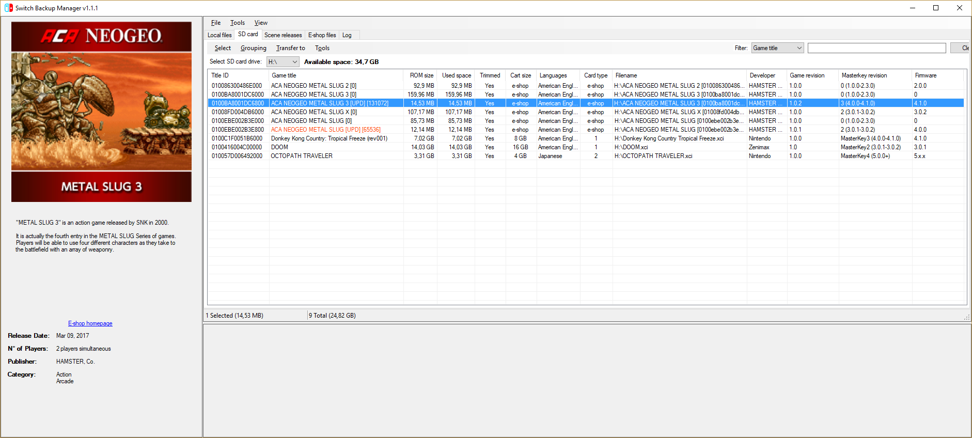Screen dimensions: 972x438
Task: Click the '1 Selected (14,53 MB)' status text
Action: [234, 316]
